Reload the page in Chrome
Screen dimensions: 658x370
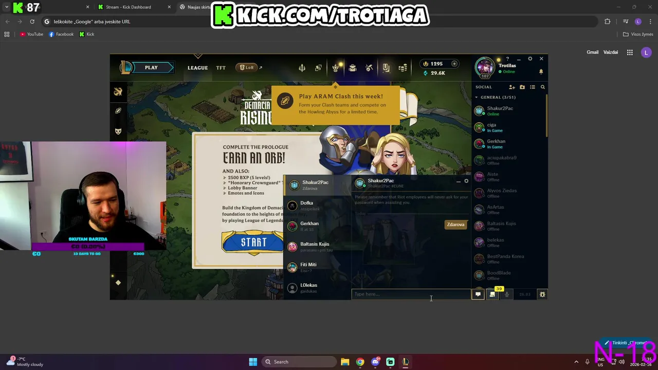(x=32, y=22)
